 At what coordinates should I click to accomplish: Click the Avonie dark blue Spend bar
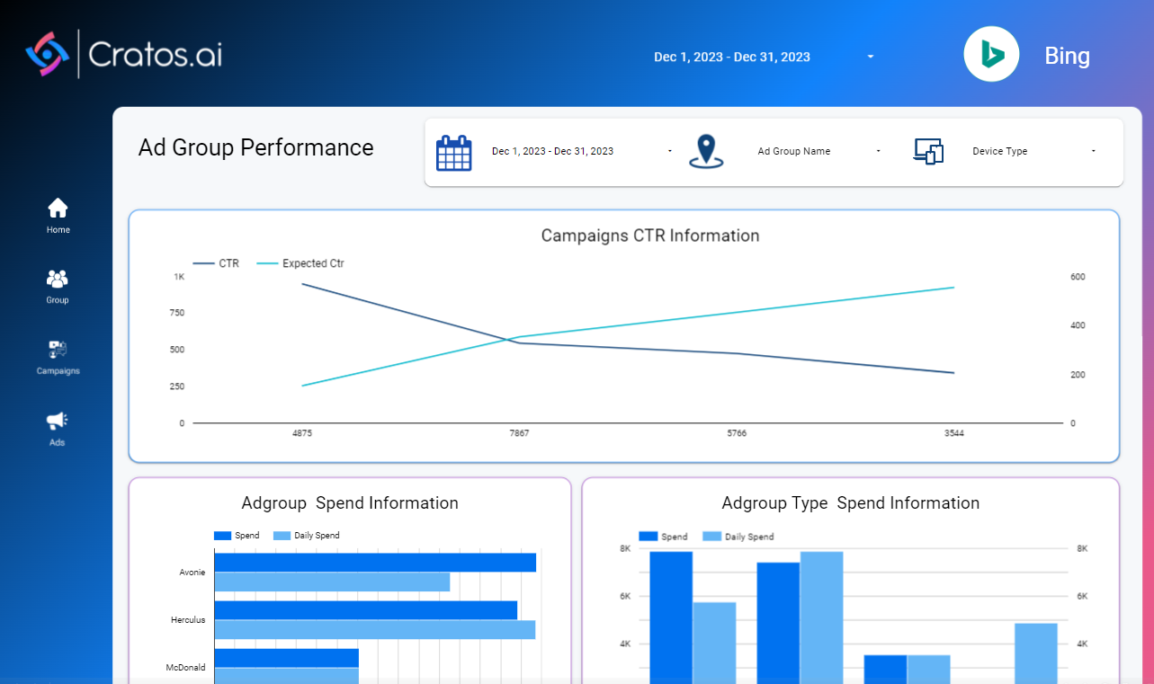[x=375, y=563]
